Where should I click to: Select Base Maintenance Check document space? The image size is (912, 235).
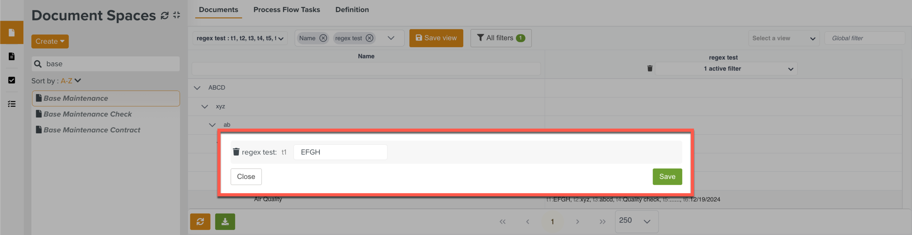(x=88, y=114)
